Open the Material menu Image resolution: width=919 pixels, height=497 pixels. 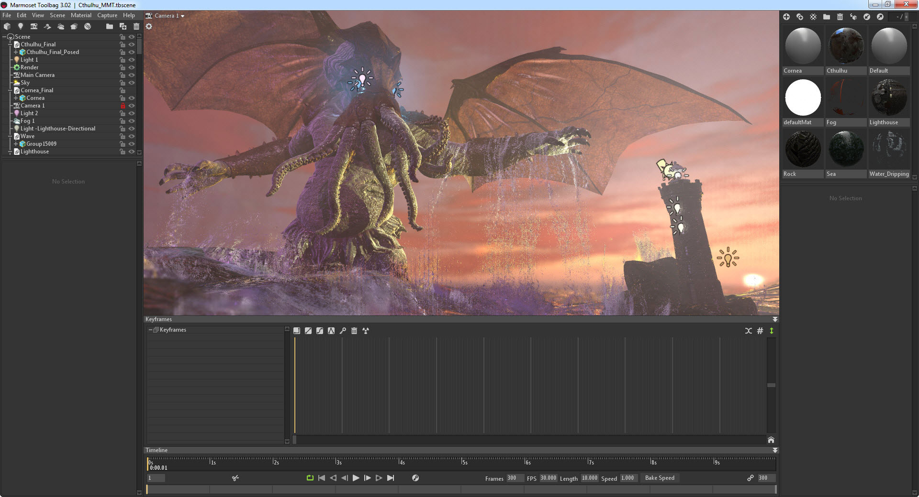[x=81, y=15]
